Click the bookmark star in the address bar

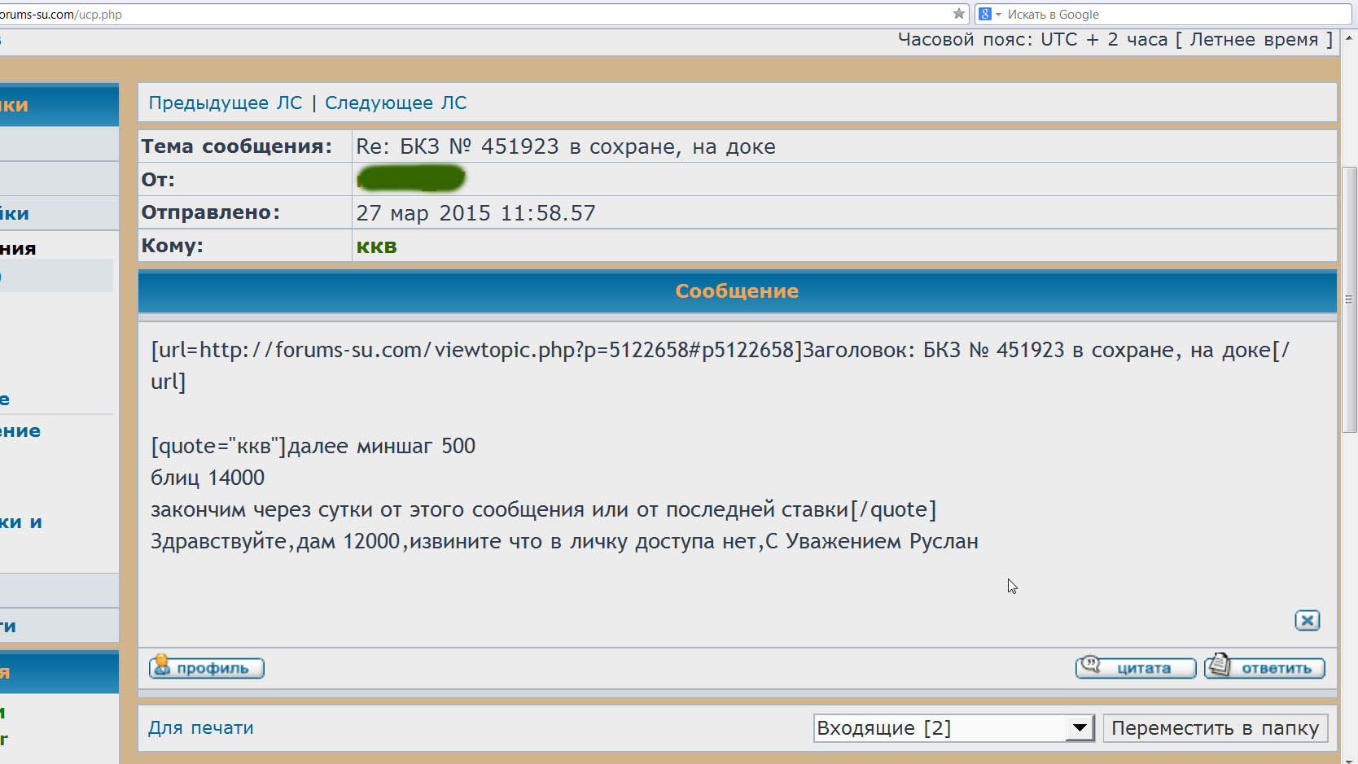[x=958, y=14]
